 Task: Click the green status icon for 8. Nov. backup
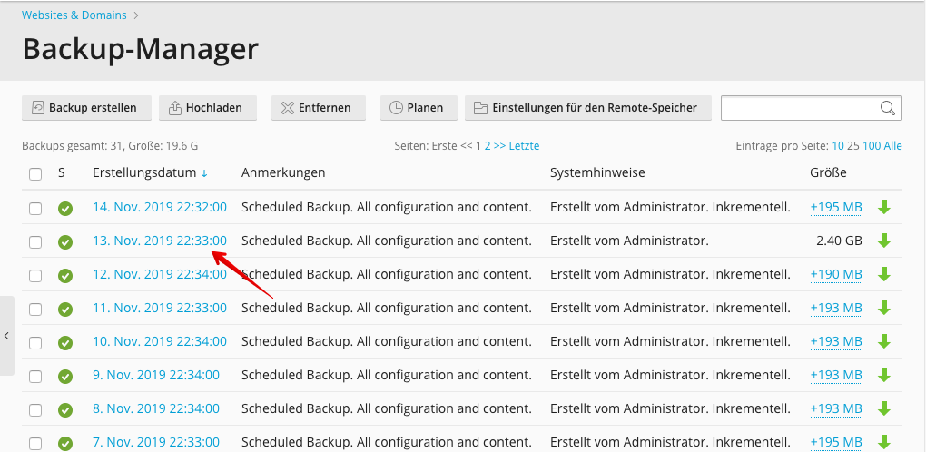65,410
